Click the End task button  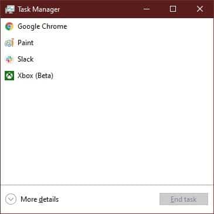[x=184, y=199]
